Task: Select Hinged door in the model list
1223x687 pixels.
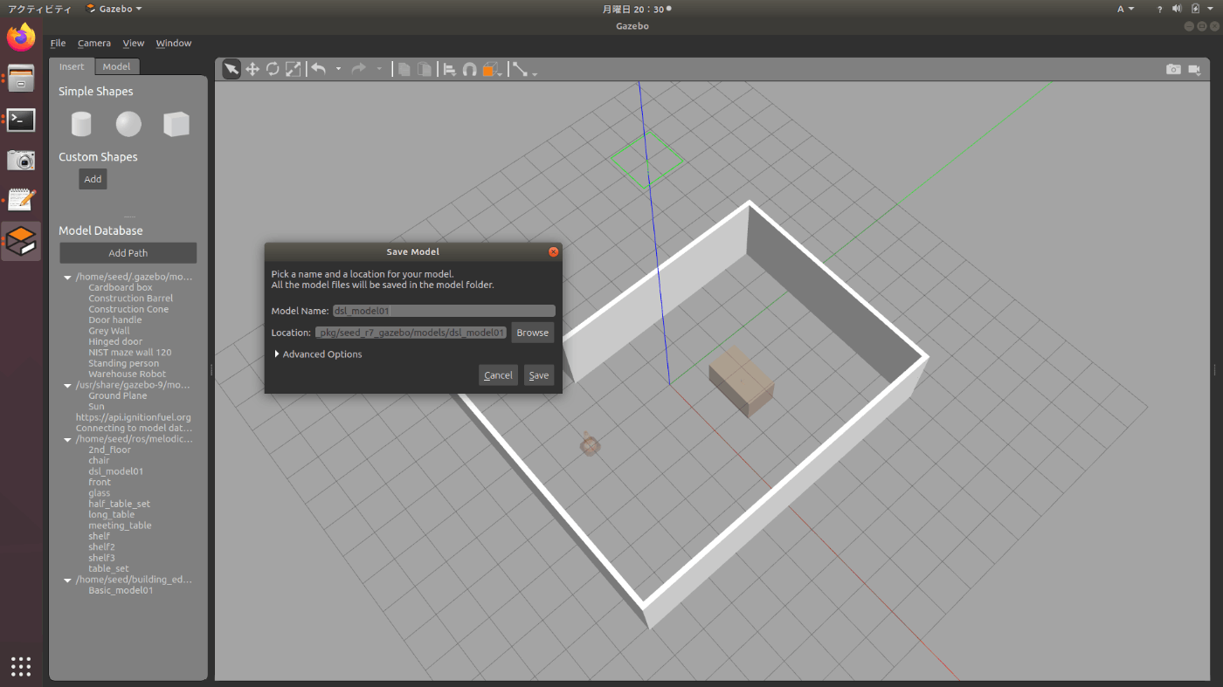Action: coord(115,341)
